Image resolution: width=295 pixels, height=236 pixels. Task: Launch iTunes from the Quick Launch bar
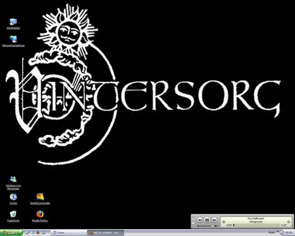coord(32,233)
